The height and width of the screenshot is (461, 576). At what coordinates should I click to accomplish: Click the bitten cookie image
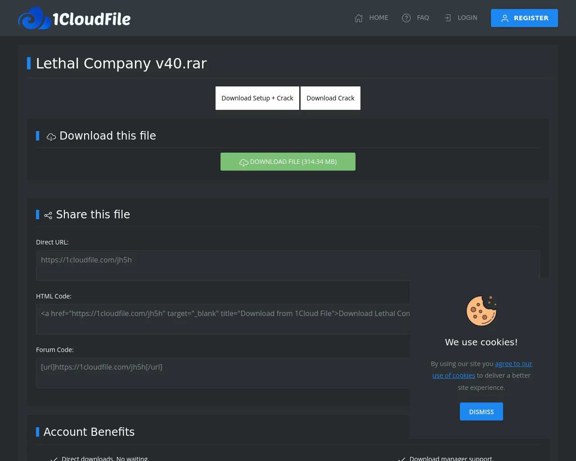click(x=481, y=311)
